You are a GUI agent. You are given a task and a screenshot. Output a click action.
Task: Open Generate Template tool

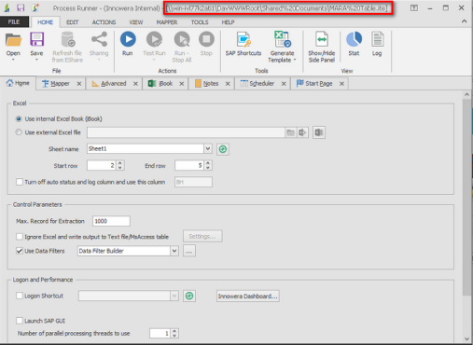[282, 48]
